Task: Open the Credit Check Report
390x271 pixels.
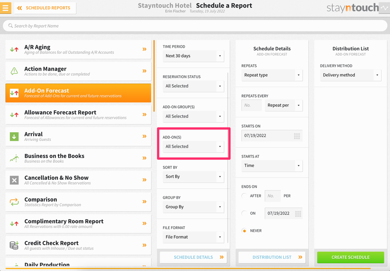Action: [x=78, y=246]
